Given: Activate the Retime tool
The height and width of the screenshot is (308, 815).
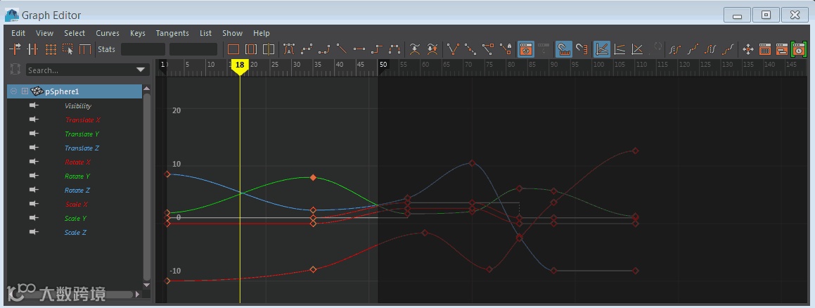Looking at the screenshot, I should [84, 49].
